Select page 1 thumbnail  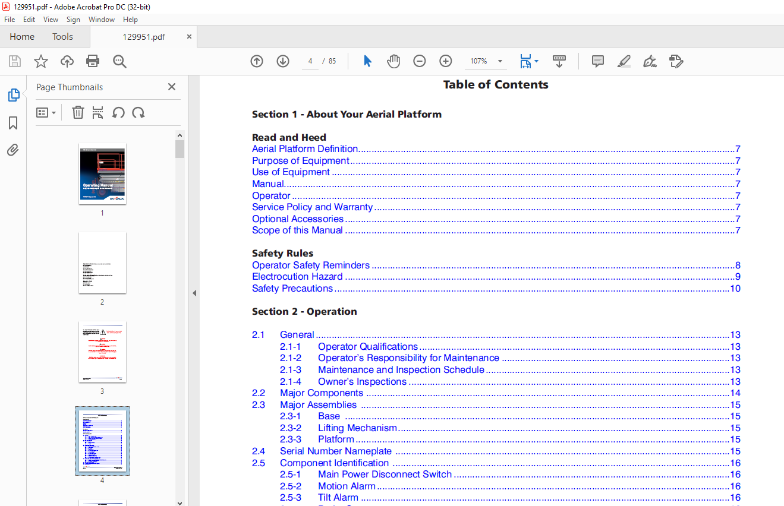pyautogui.click(x=102, y=173)
